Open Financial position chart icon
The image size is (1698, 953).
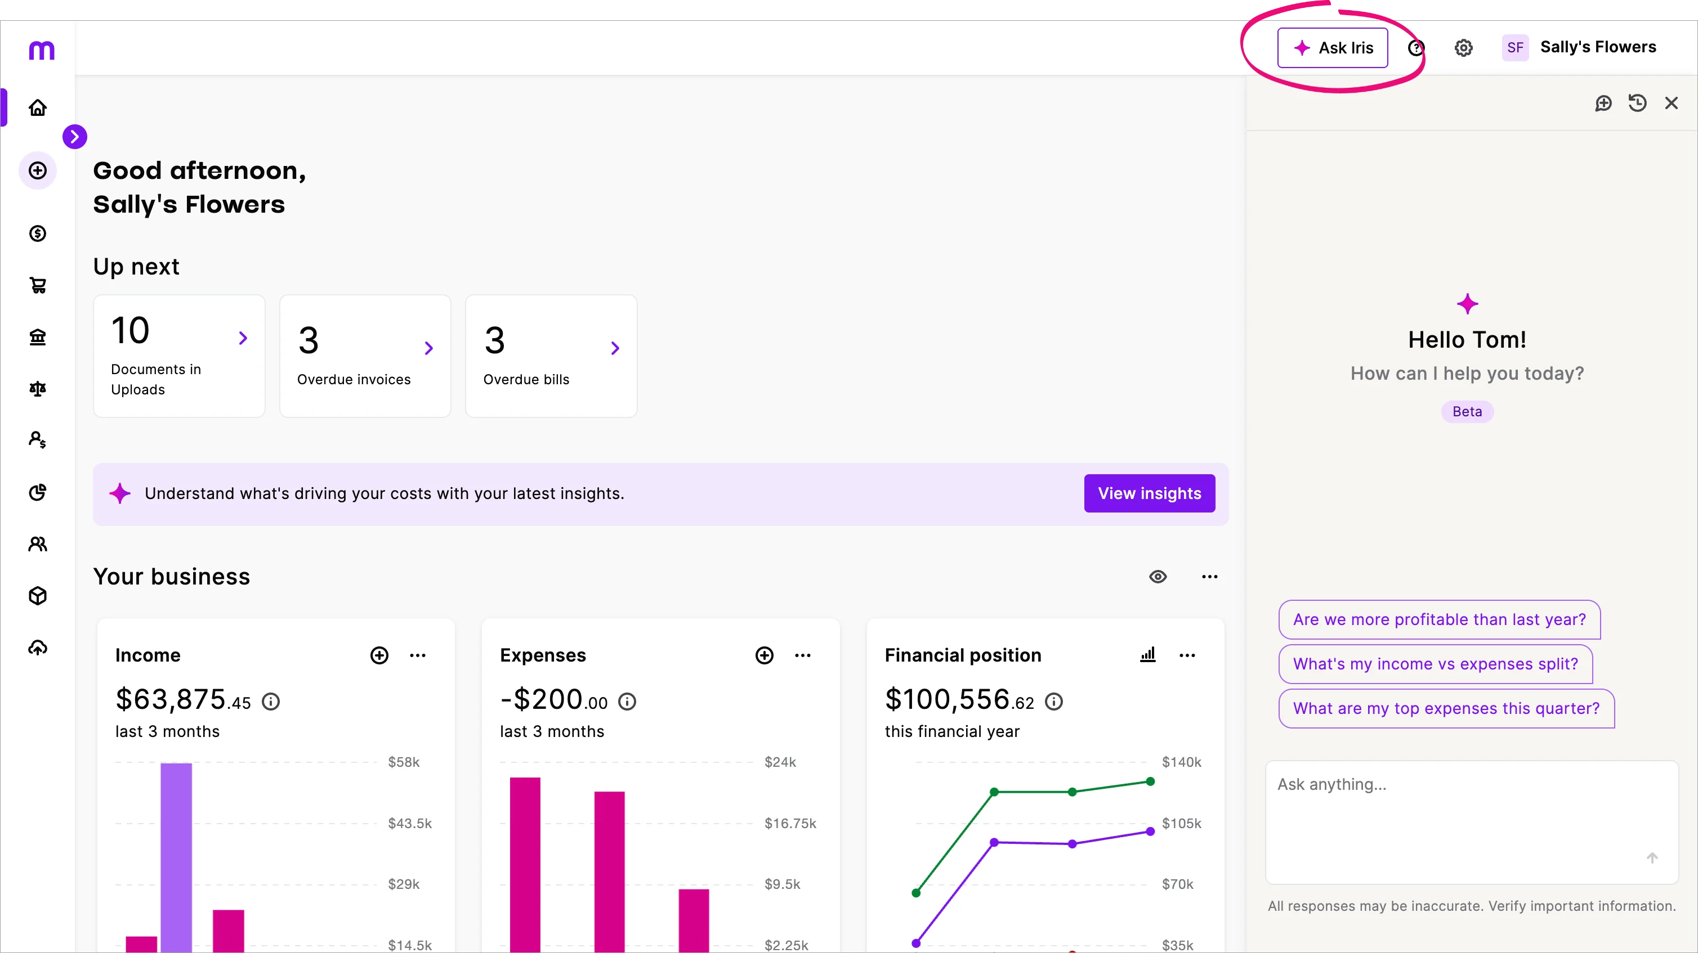[1147, 655]
